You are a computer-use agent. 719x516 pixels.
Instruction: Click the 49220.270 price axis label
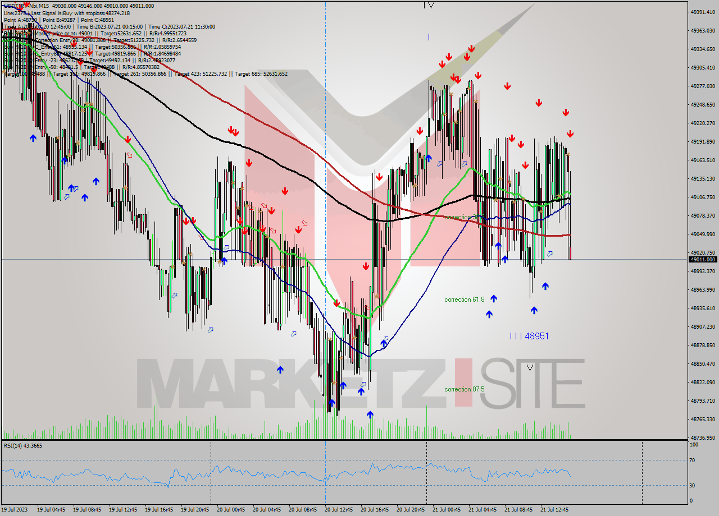[x=704, y=123]
